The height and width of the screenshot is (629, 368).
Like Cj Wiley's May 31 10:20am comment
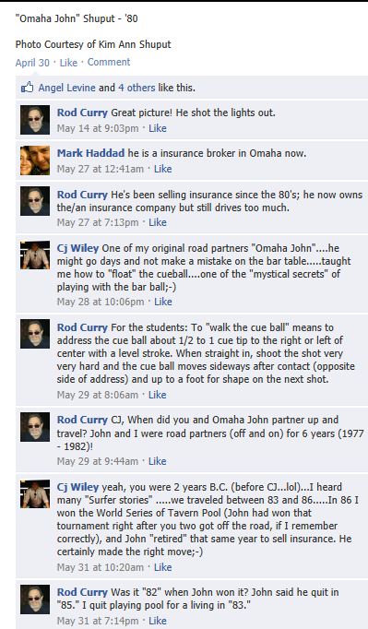(x=162, y=567)
